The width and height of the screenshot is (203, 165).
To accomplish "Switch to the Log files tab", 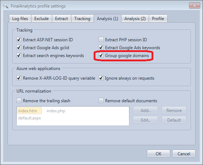I will click(x=20, y=19).
